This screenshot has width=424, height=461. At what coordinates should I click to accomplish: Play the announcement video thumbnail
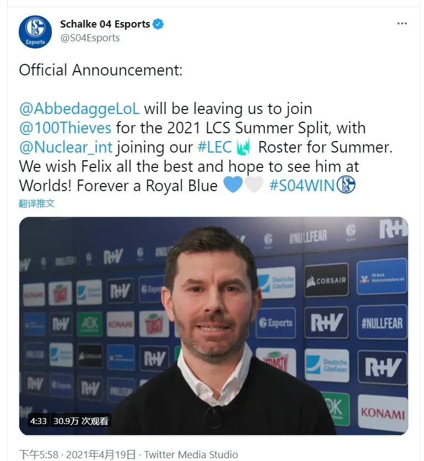coord(213,326)
